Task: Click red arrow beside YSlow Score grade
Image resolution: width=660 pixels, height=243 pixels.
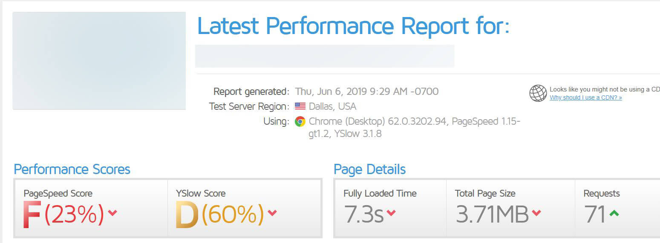Action: [272, 213]
